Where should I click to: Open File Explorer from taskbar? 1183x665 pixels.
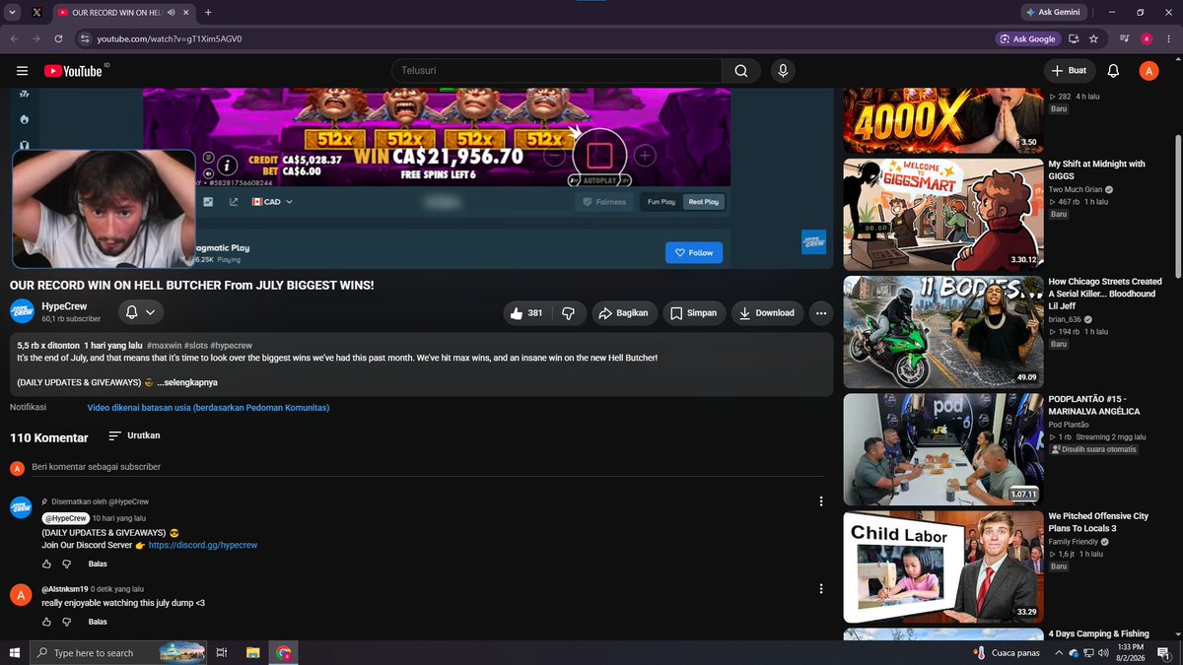pyautogui.click(x=253, y=652)
